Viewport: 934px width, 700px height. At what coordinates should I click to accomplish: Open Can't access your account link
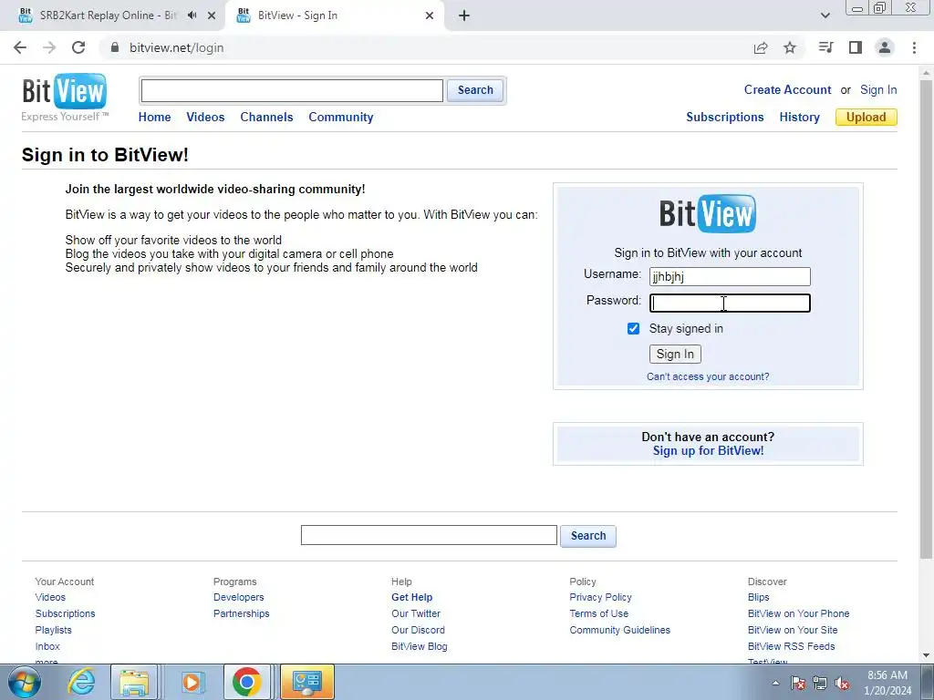(708, 376)
